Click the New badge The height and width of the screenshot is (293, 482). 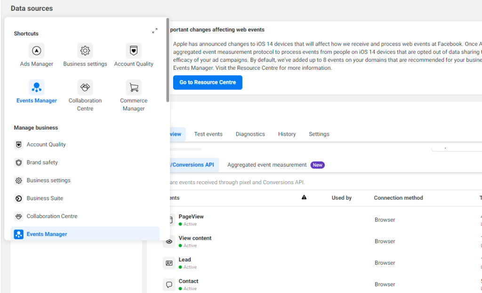(x=318, y=165)
